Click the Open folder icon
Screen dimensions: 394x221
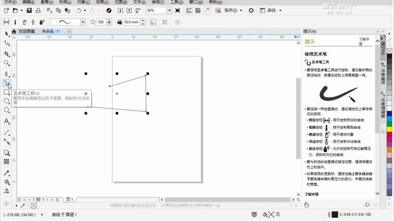point(15,10)
